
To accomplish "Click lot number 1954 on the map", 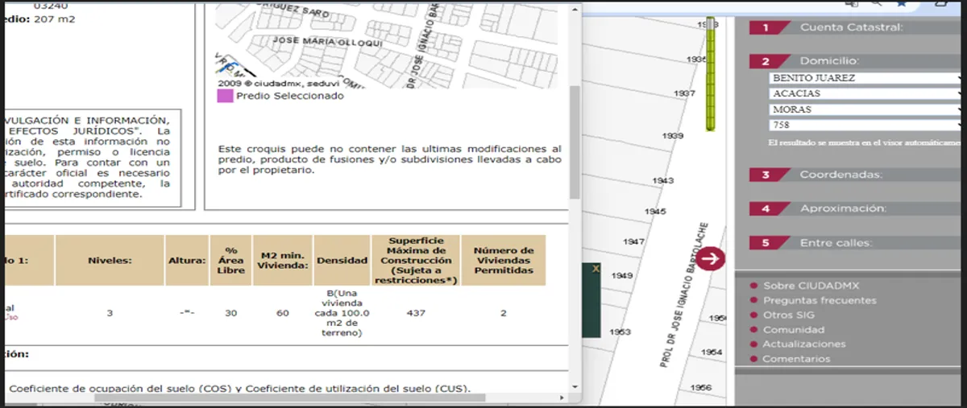I will (x=712, y=352).
